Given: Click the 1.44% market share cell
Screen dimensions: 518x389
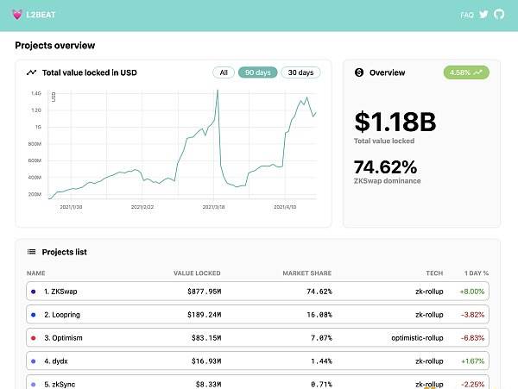Looking at the screenshot, I should pyautogui.click(x=321, y=361).
